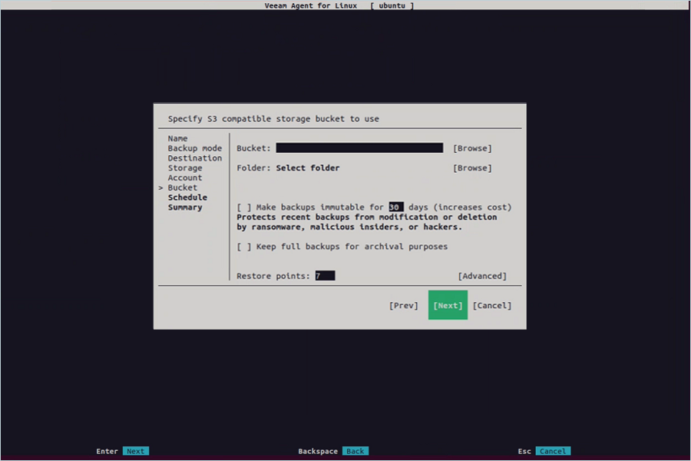The height and width of the screenshot is (461, 691).
Task: Select the Name step in the sidebar
Action: [x=177, y=138]
